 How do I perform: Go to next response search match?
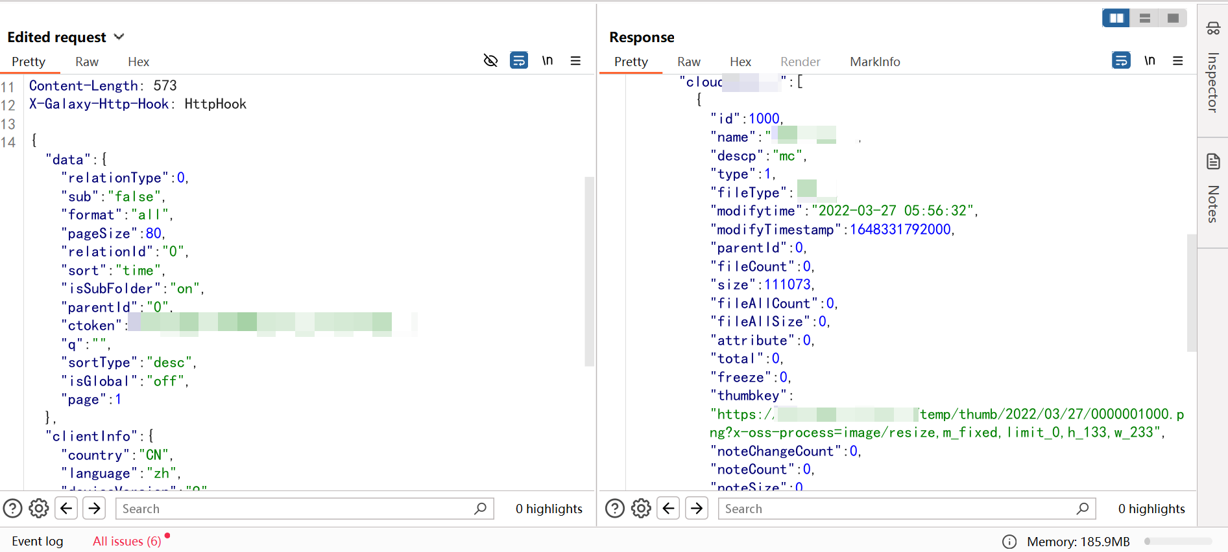click(697, 509)
